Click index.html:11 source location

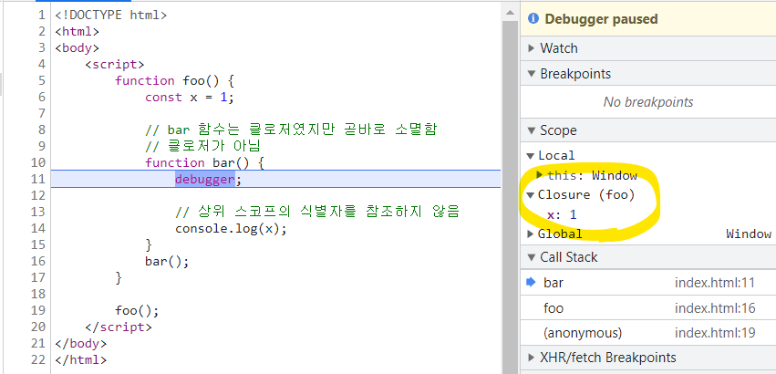point(715,283)
